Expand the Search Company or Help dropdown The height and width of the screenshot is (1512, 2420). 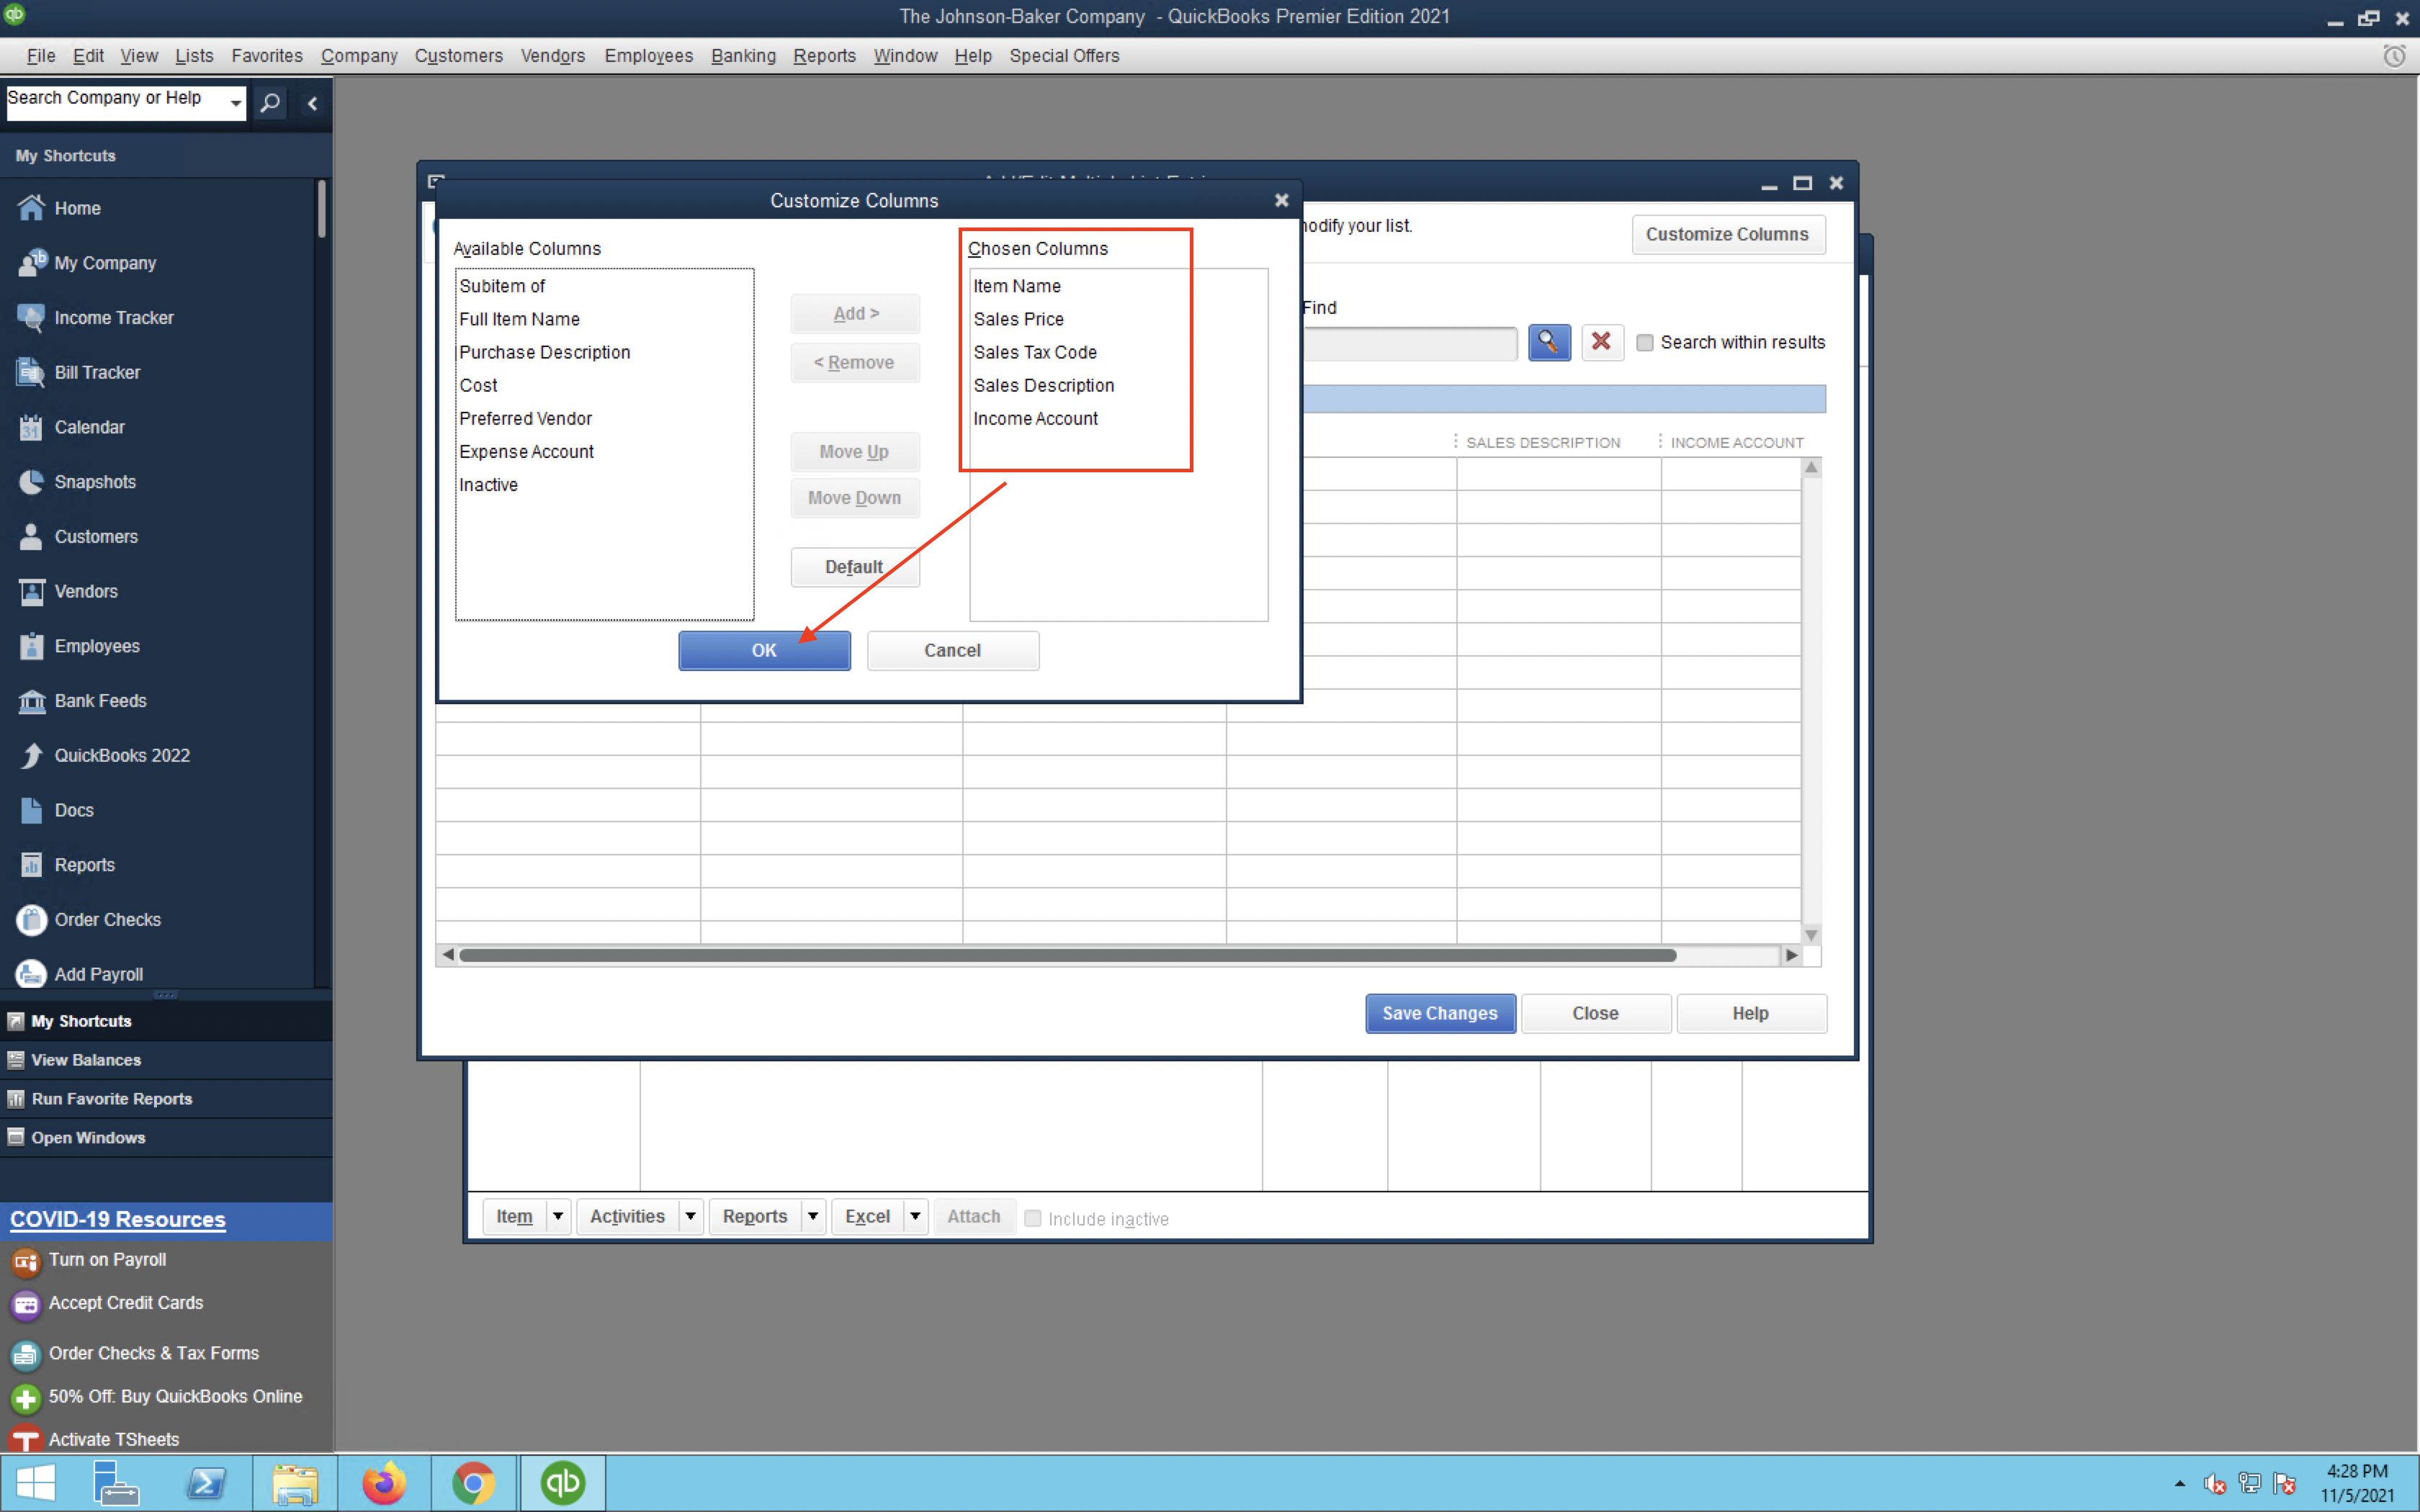[236, 103]
